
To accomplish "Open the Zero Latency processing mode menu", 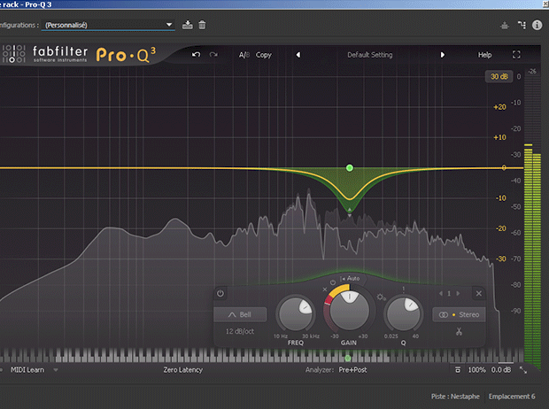I will tap(182, 370).
